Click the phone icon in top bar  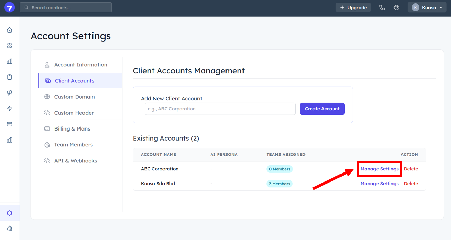click(382, 8)
